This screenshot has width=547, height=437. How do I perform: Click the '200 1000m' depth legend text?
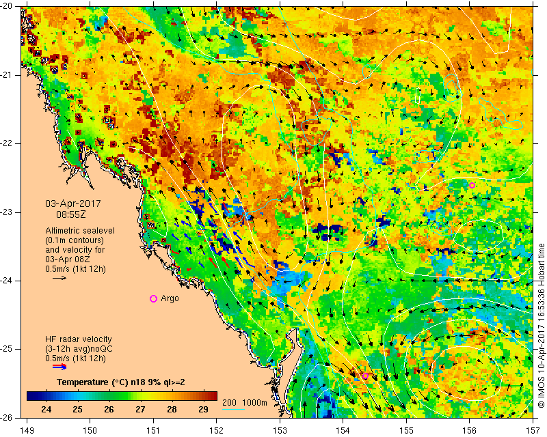point(245,403)
